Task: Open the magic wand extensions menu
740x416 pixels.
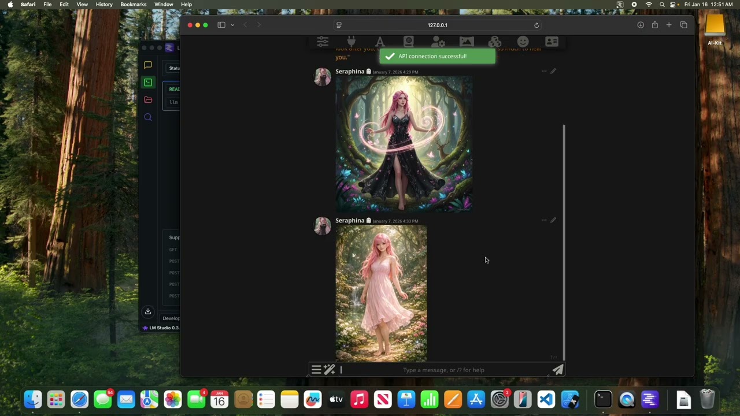Action: click(x=330, y=370)
